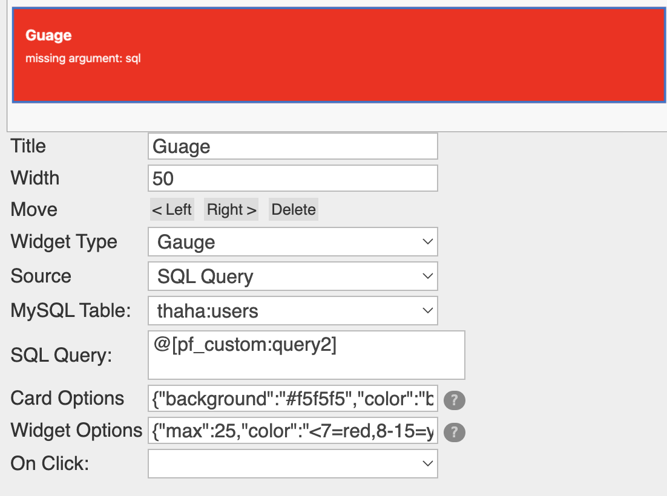Screen dimensions: 667x496
Task: Focus the Card Options JSON input
Action: click(x=292, y=399)
